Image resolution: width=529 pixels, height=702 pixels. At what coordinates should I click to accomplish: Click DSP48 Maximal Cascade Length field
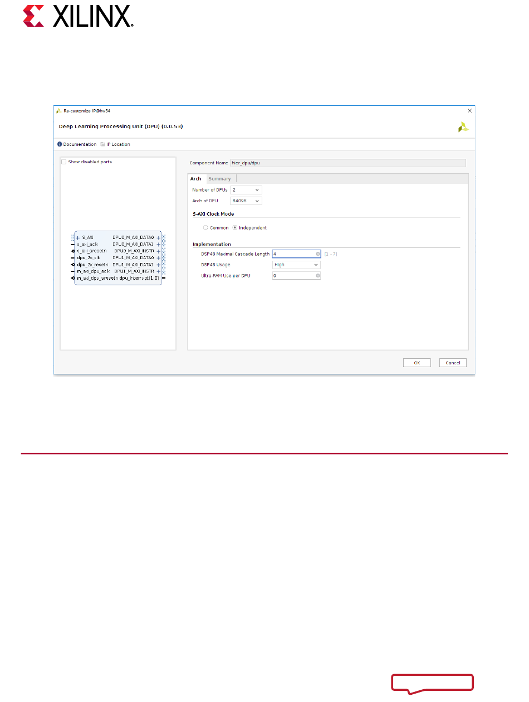pos(296,254)
